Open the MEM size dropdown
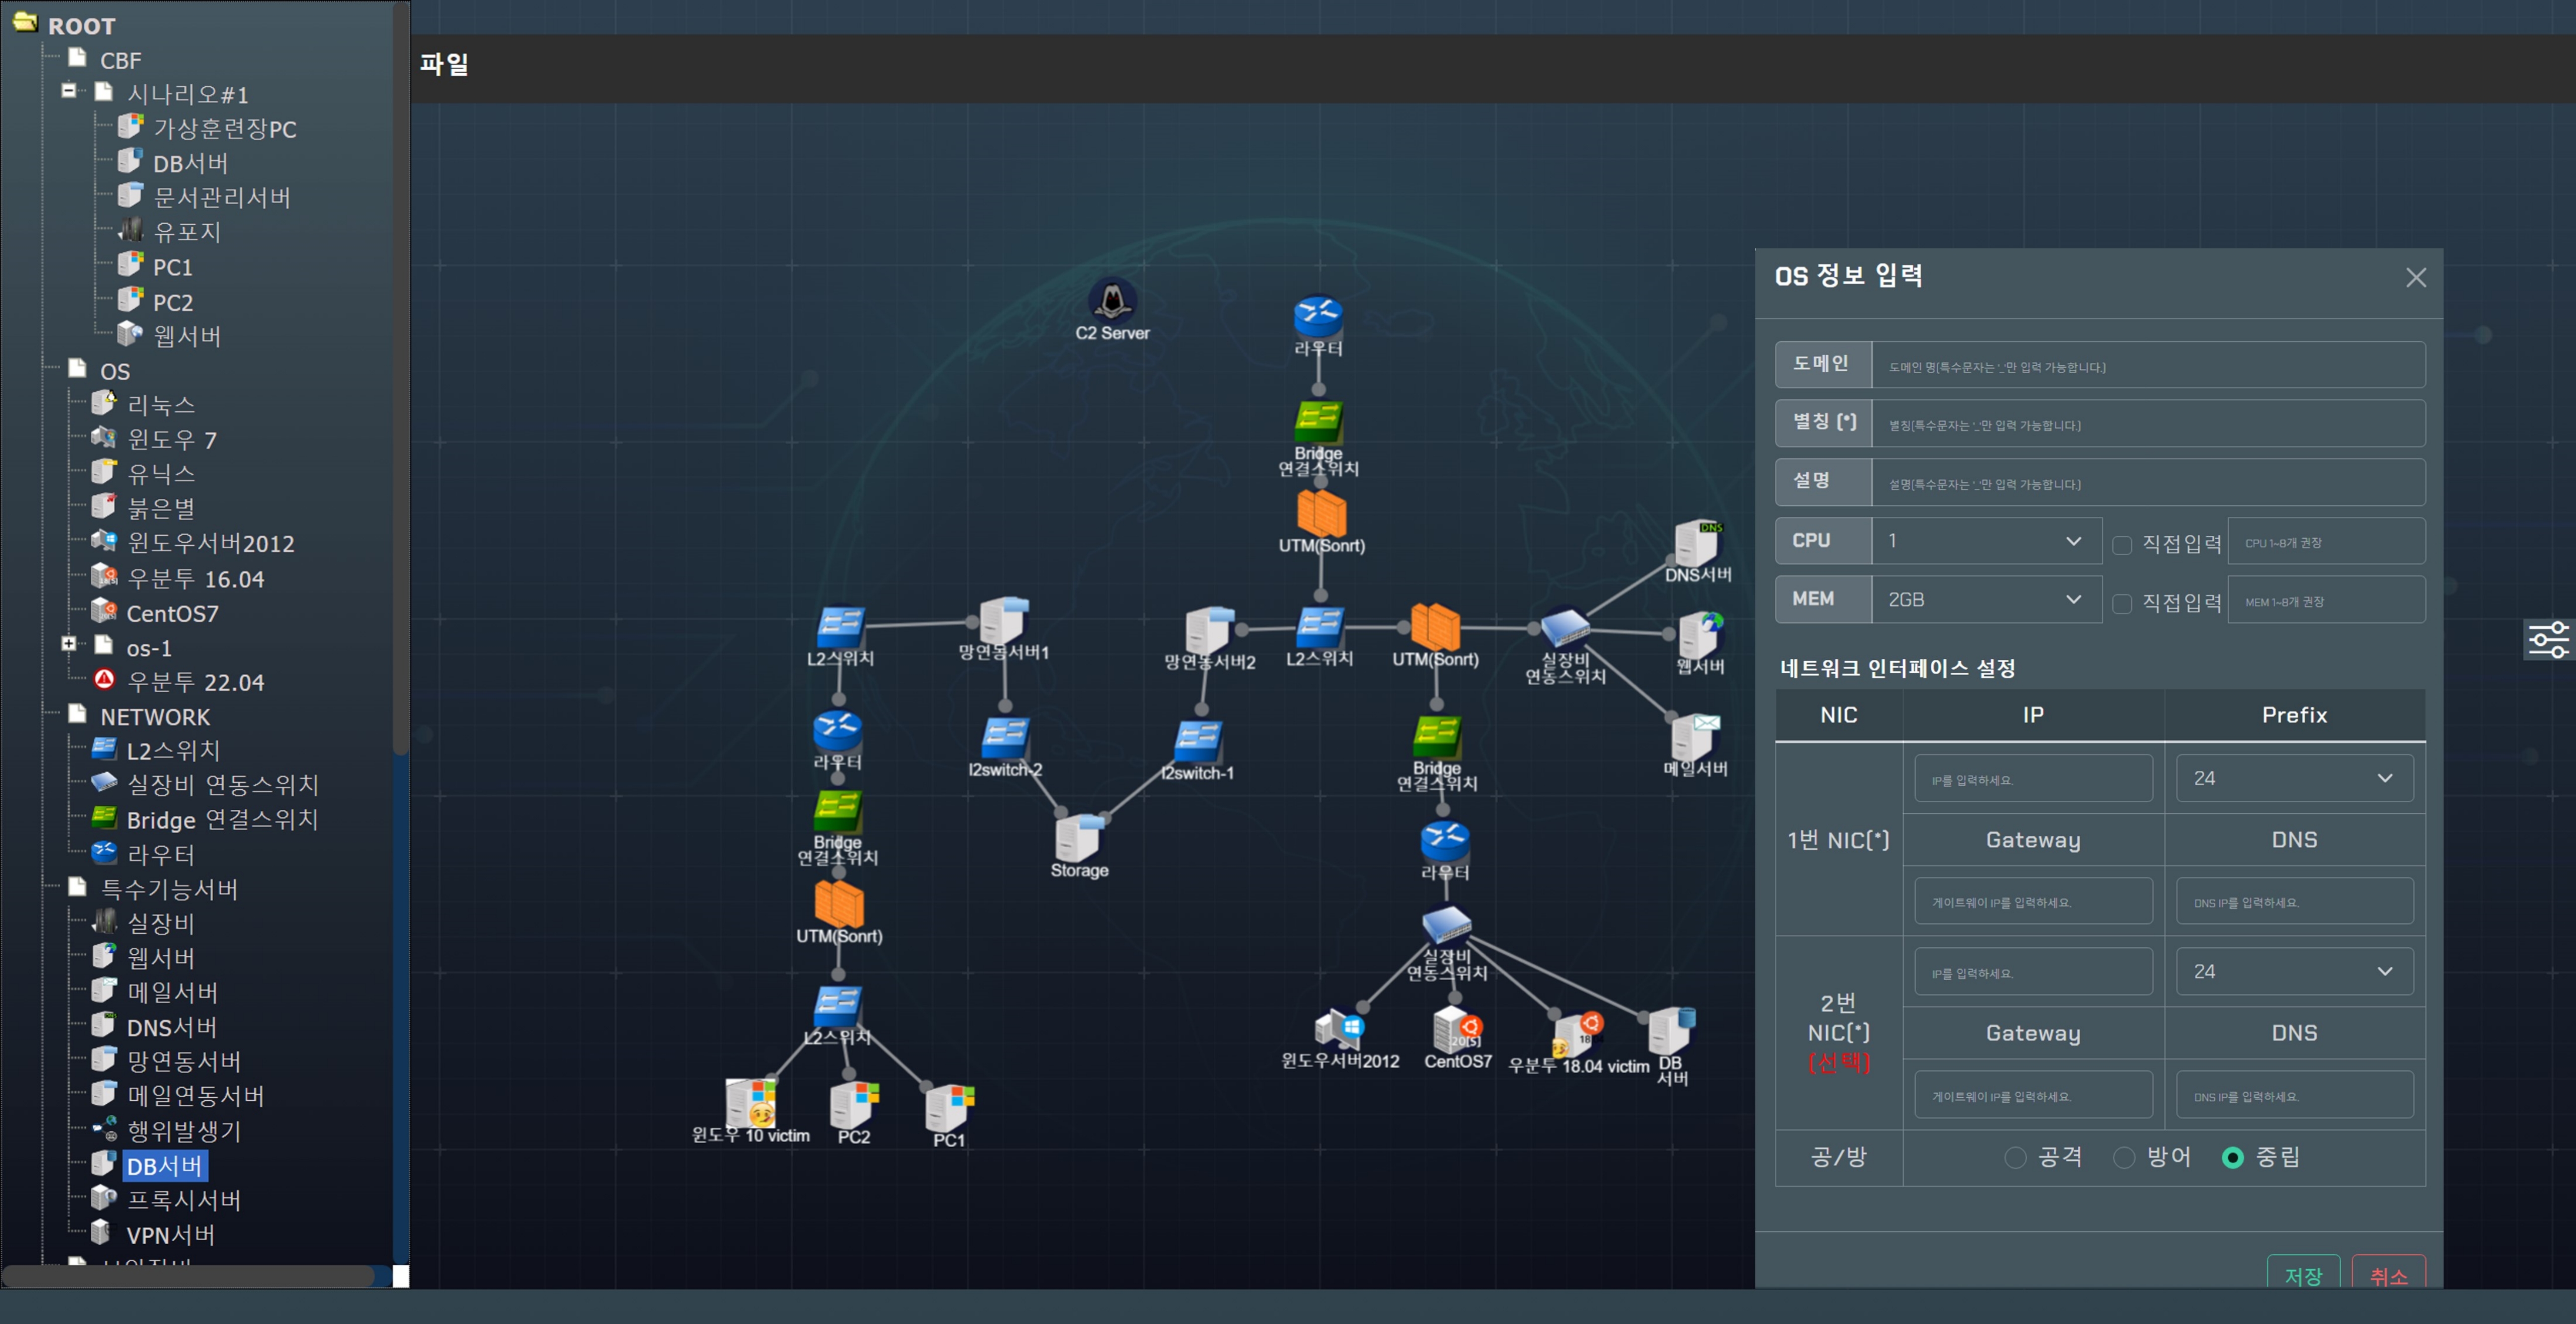Screen dimensions: 2576x1324 [1985, 600]
